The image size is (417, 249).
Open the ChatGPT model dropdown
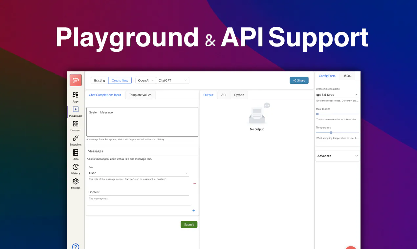pos(172,80)
